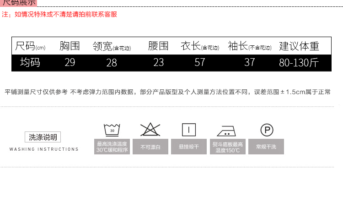Select the 常规干洗 gray label

(x=266, y=147)
